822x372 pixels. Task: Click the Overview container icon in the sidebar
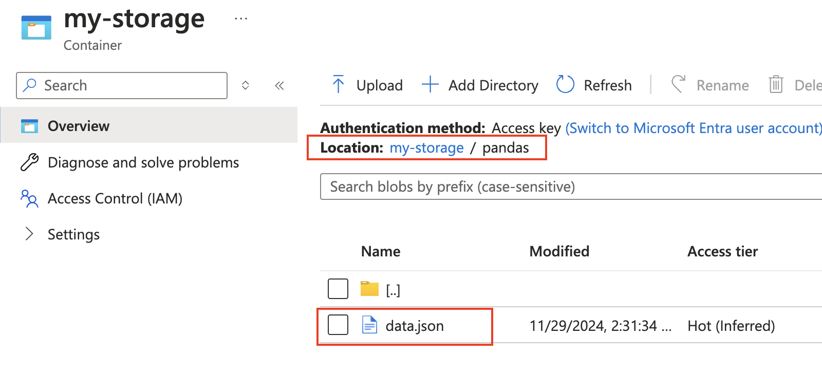click(x=29, y=126)
